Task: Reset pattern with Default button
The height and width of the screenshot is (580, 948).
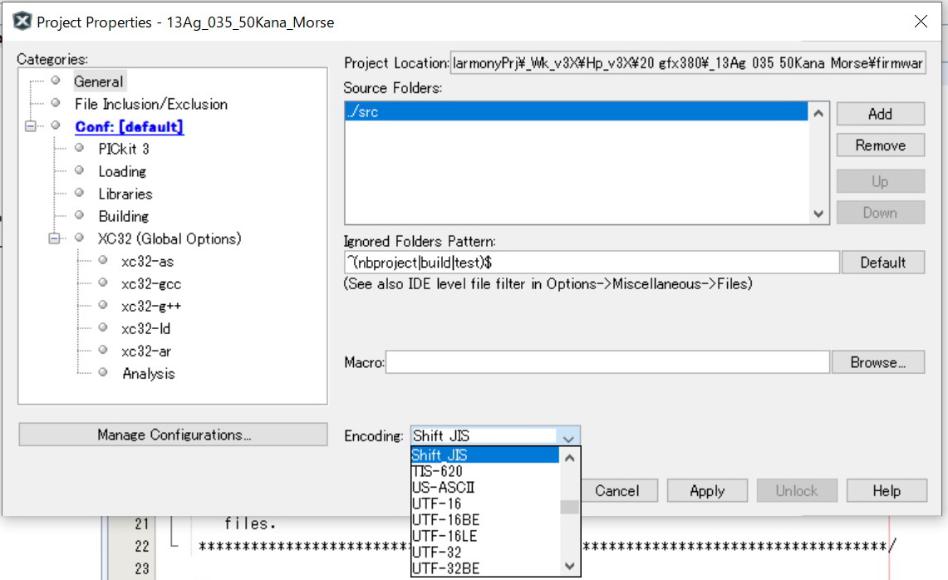Action: (x=882, y=263)
